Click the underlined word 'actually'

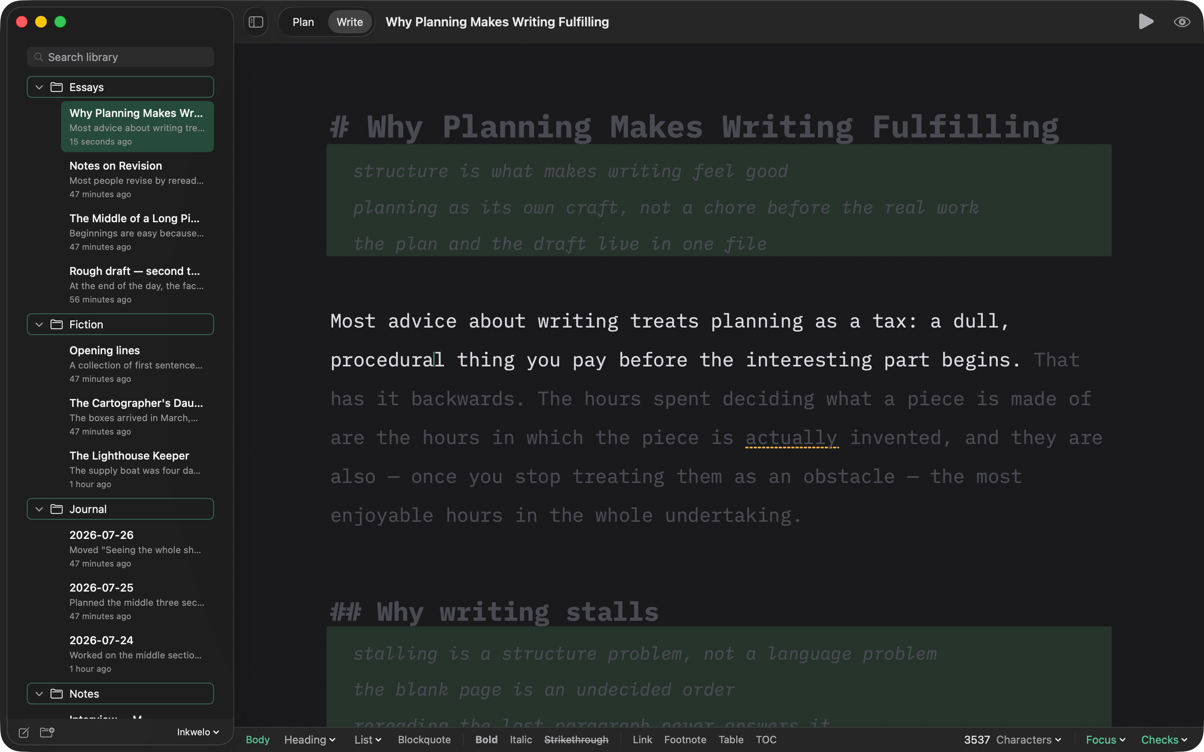click(791, 438)
